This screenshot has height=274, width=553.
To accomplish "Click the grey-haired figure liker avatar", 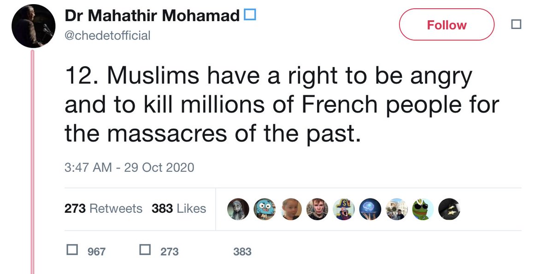I will tap(238, 210).
